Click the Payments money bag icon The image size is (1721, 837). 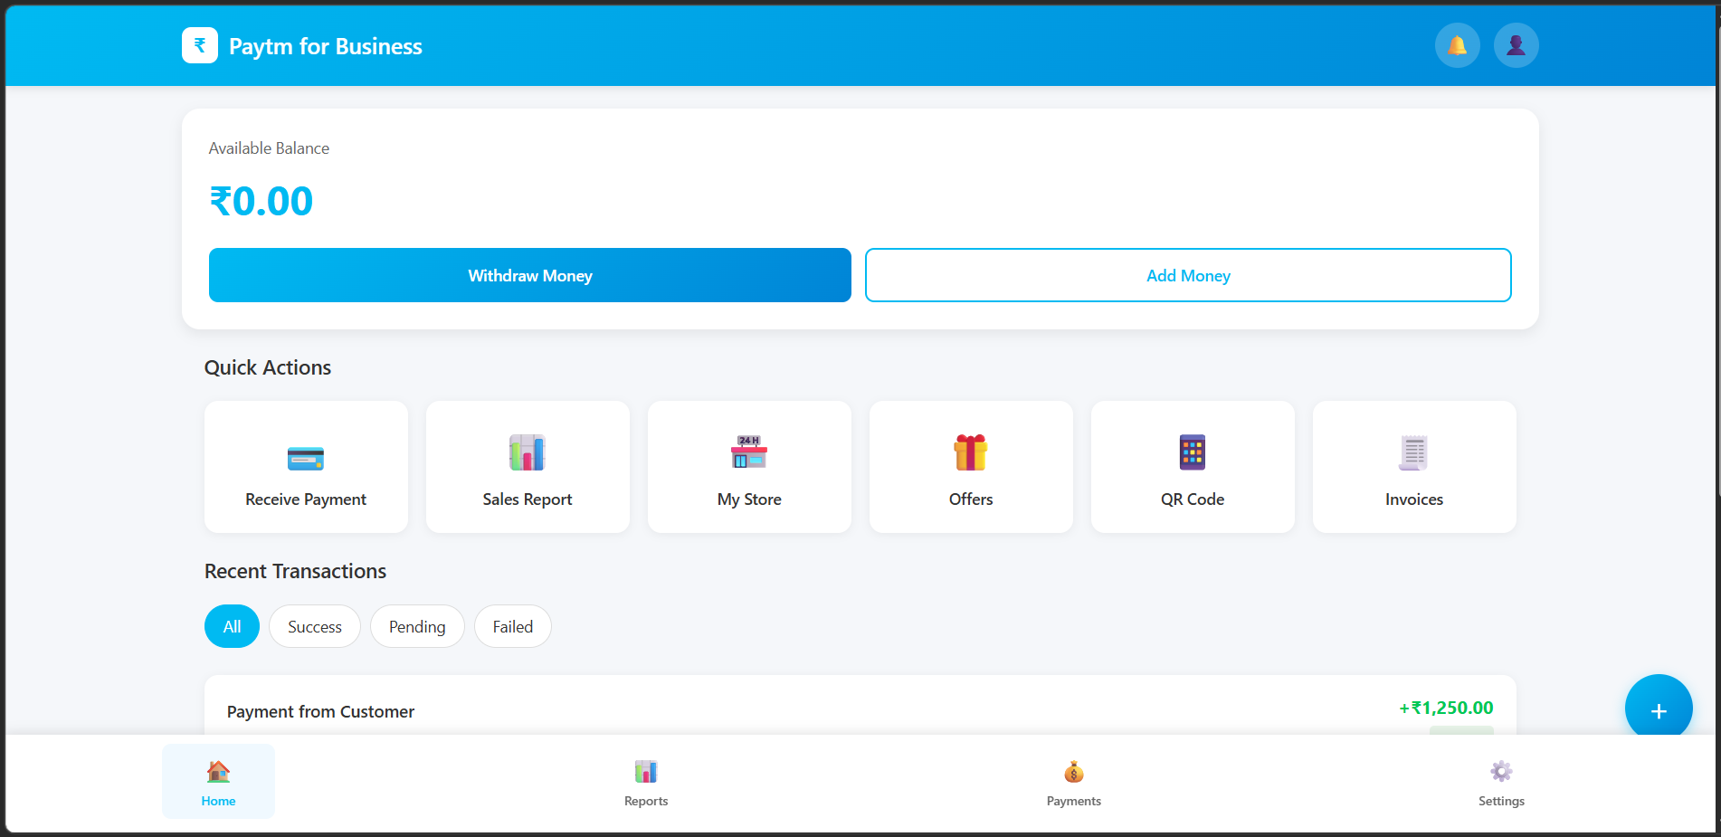click(x=1074, y=772)
